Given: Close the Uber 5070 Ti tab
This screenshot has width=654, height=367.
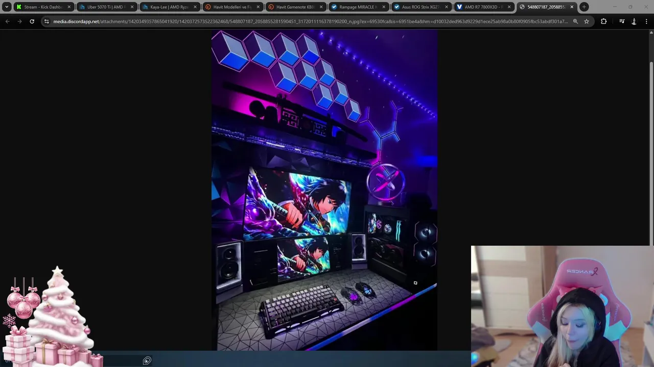Looking at the screenshot, I should click(x=132, y=7).
